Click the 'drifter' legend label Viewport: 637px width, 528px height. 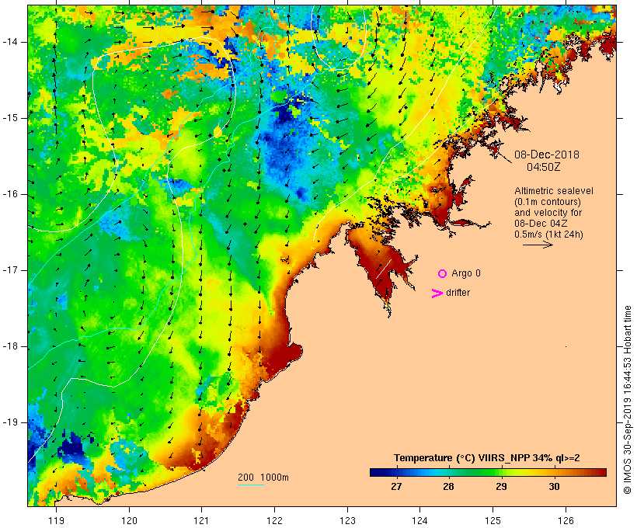pos(458,293)
